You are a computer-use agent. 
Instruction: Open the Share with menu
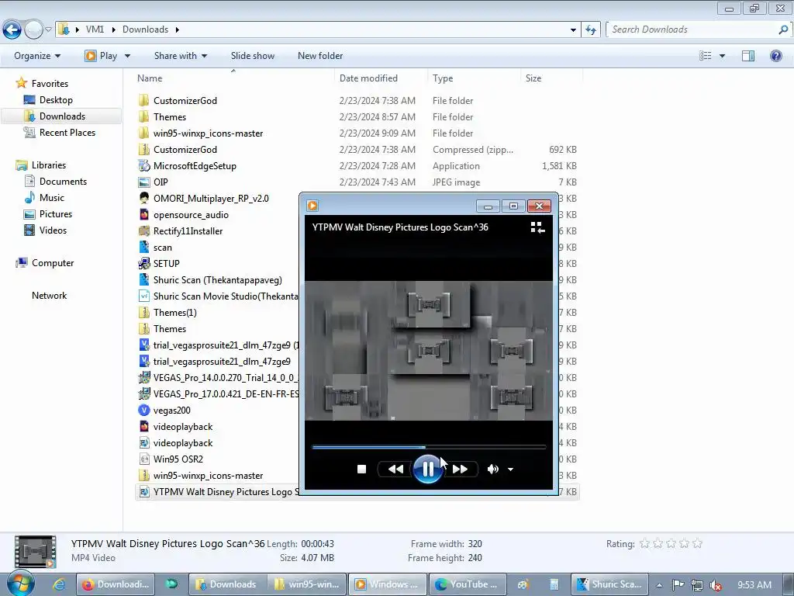click(x=180, y=56)
